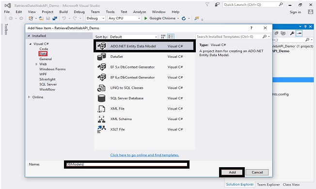Select the LINQ to SQL Classes icon
This screenshot has width=316, height=189.
pos(101,88)
